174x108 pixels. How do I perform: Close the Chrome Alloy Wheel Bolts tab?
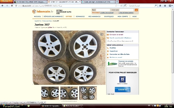point(46,2)
